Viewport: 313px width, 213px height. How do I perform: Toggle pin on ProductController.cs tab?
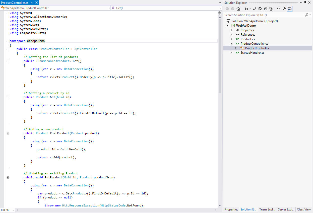(x=32, y=3)
